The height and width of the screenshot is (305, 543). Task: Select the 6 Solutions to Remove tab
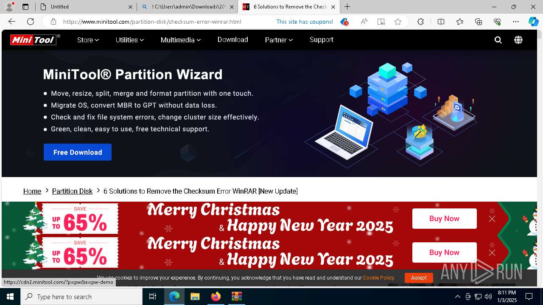[x=288, y=7]
